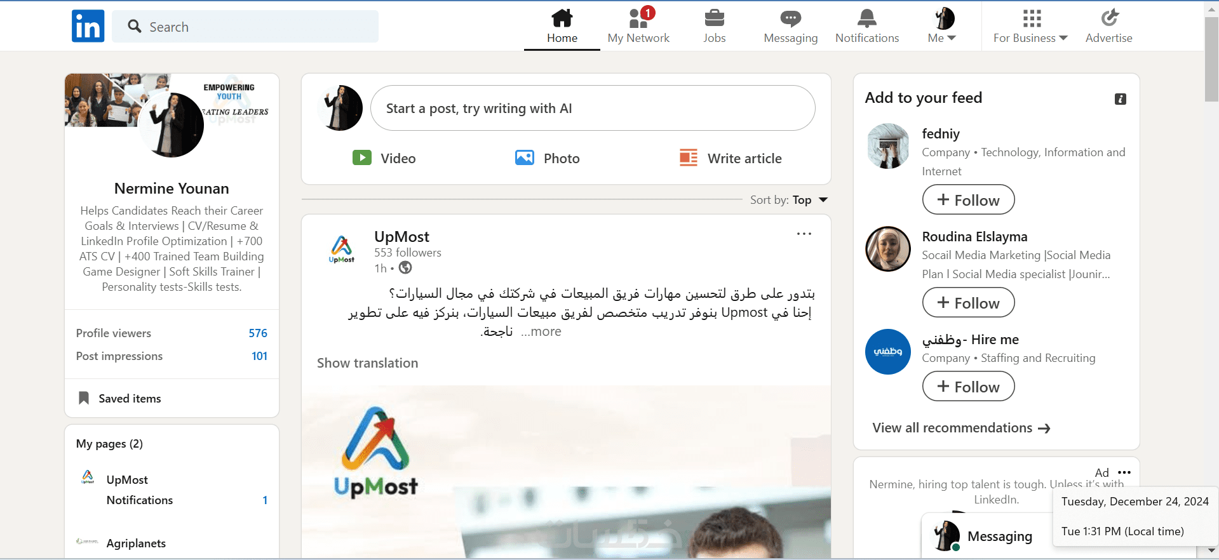Expand the Me profile dropdown
The width and height of the screenshot is (1219, 560).
pyautogui.click(x=942, y=26)
